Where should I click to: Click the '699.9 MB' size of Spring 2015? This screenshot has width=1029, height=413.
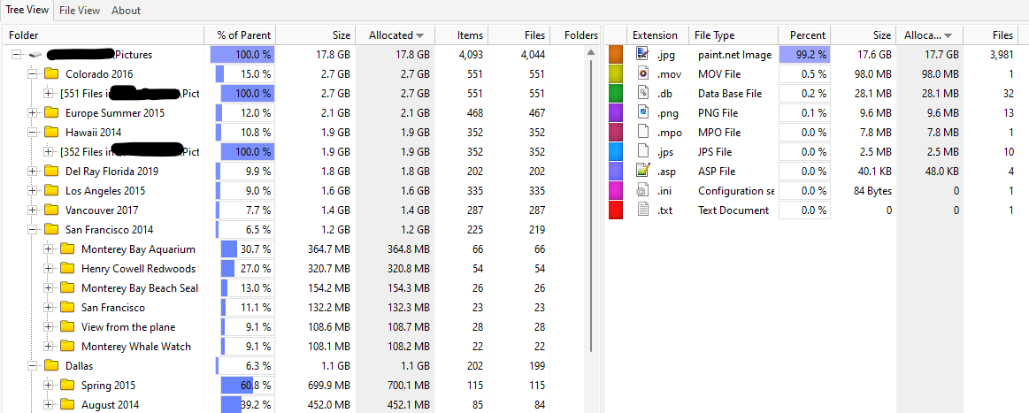[x=329, y=386]
